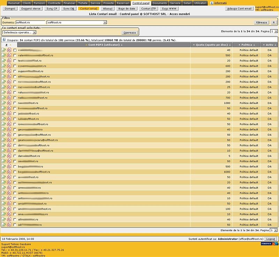
Task: Click Adauga Cont email
Action: click(x=239, y=8)
